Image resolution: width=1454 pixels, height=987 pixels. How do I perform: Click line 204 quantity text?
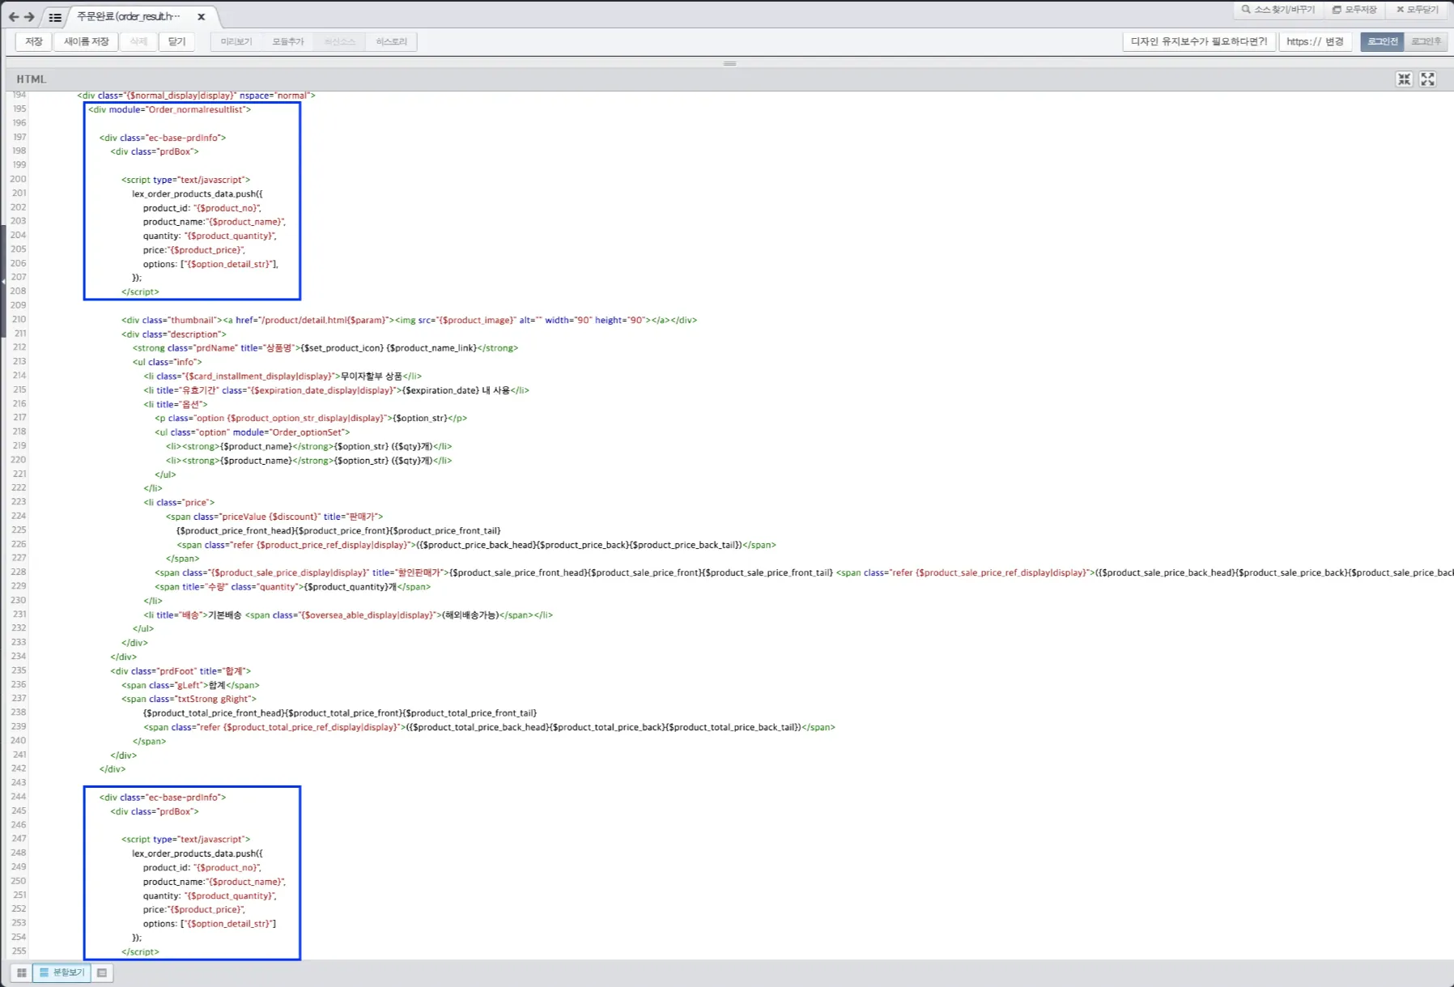point(210,236)
